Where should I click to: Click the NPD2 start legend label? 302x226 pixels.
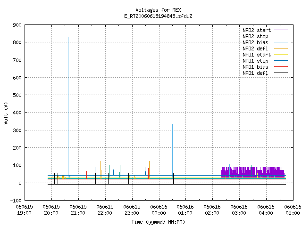pos(257,30)
